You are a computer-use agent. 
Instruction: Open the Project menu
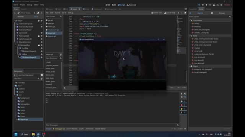point(23,5)
